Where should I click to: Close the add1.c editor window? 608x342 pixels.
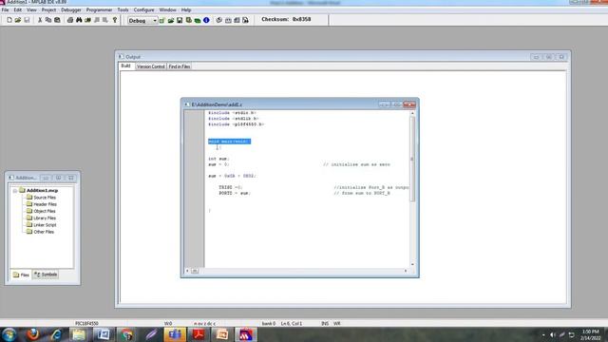tap(409, 104)
